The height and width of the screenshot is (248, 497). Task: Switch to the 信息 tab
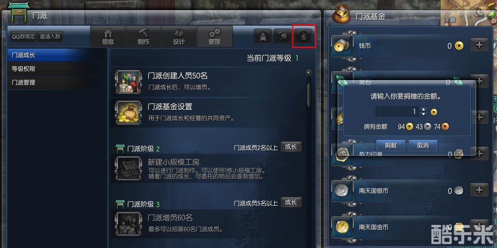[x=108, y=37]
